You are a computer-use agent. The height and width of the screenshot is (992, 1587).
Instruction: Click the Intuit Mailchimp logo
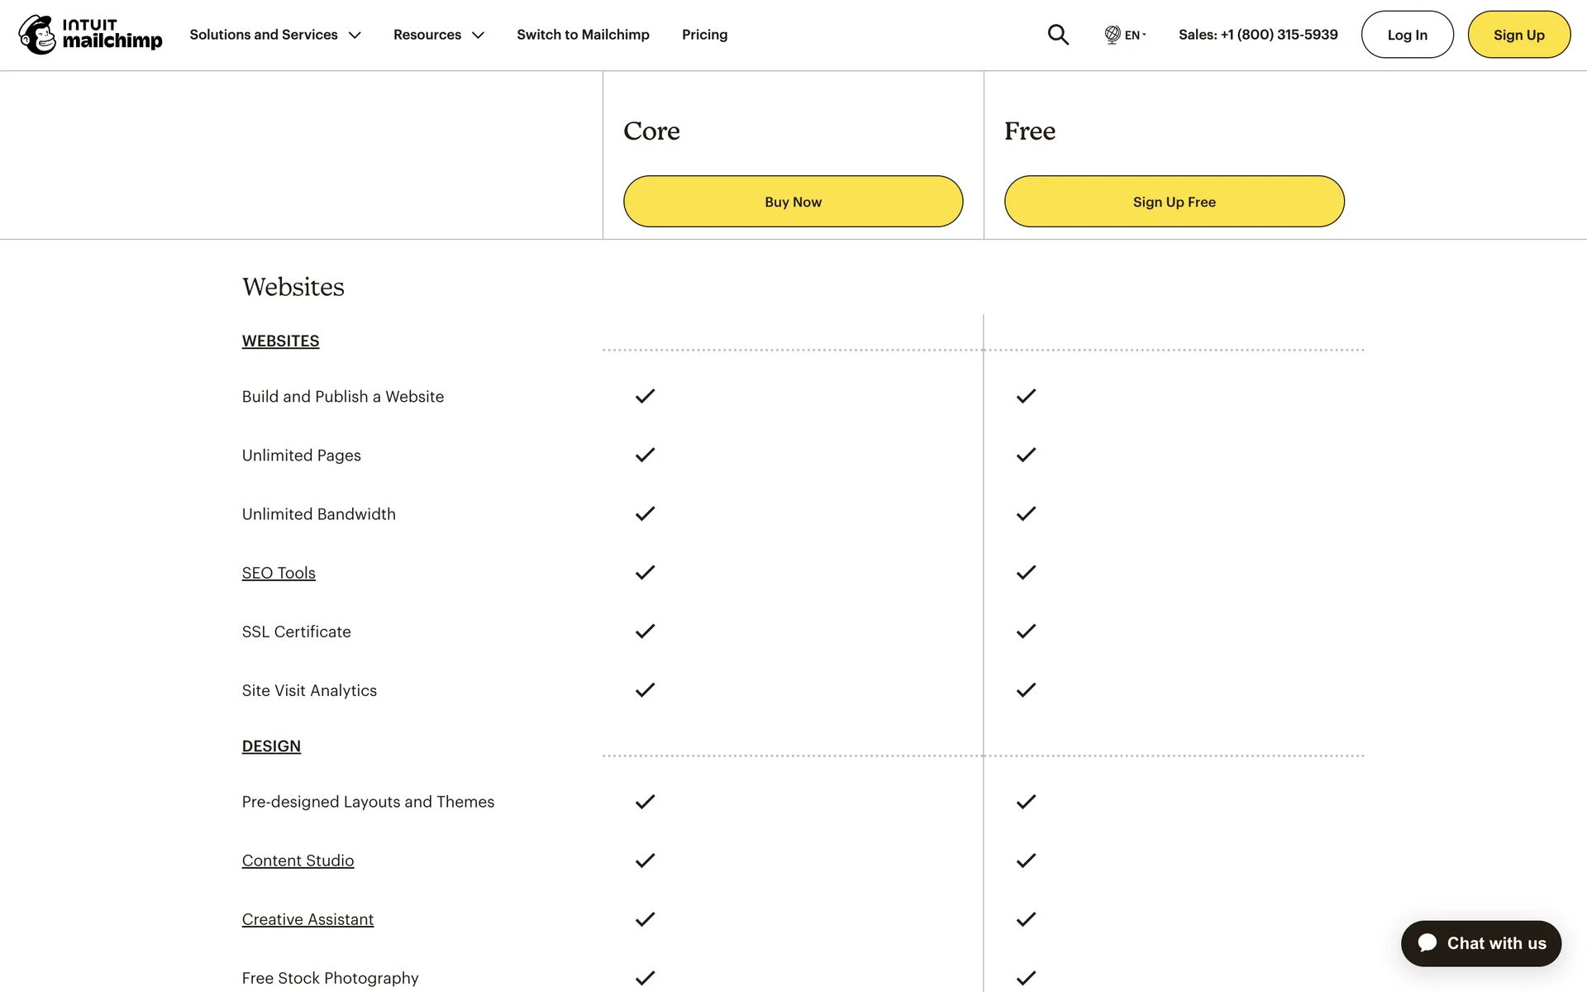91,35
